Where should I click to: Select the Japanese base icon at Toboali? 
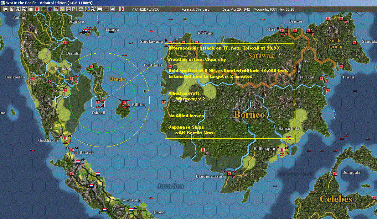point(98,102)
